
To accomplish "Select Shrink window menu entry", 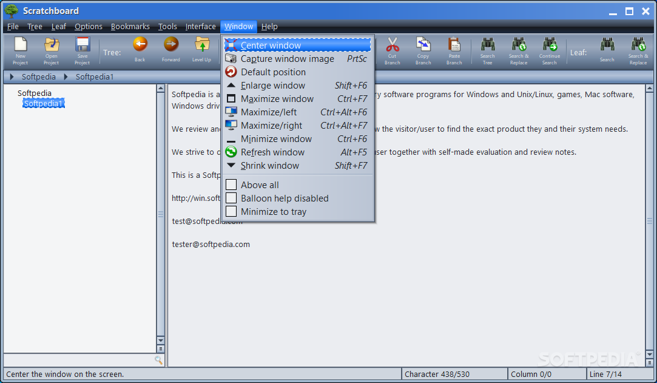I will click(297, 166).
